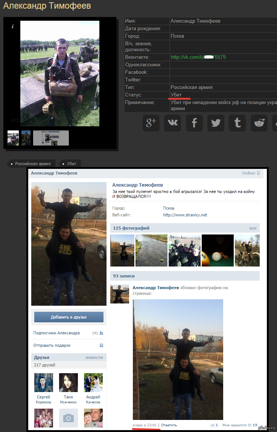Click the Tumblr share icon
277x432 pixels.
pos(237,123)
